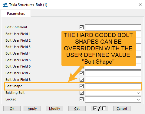
Task: Close the Tekla Structures Bolt dialog
Action: (140, 5)
